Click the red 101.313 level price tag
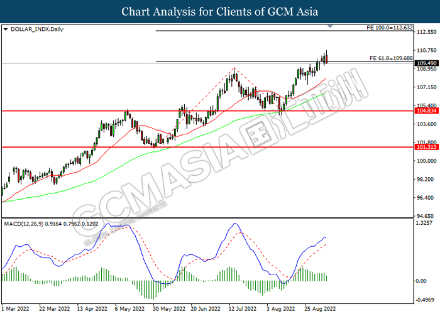This screenshot has height=314, width=440. tap(427, 147)
